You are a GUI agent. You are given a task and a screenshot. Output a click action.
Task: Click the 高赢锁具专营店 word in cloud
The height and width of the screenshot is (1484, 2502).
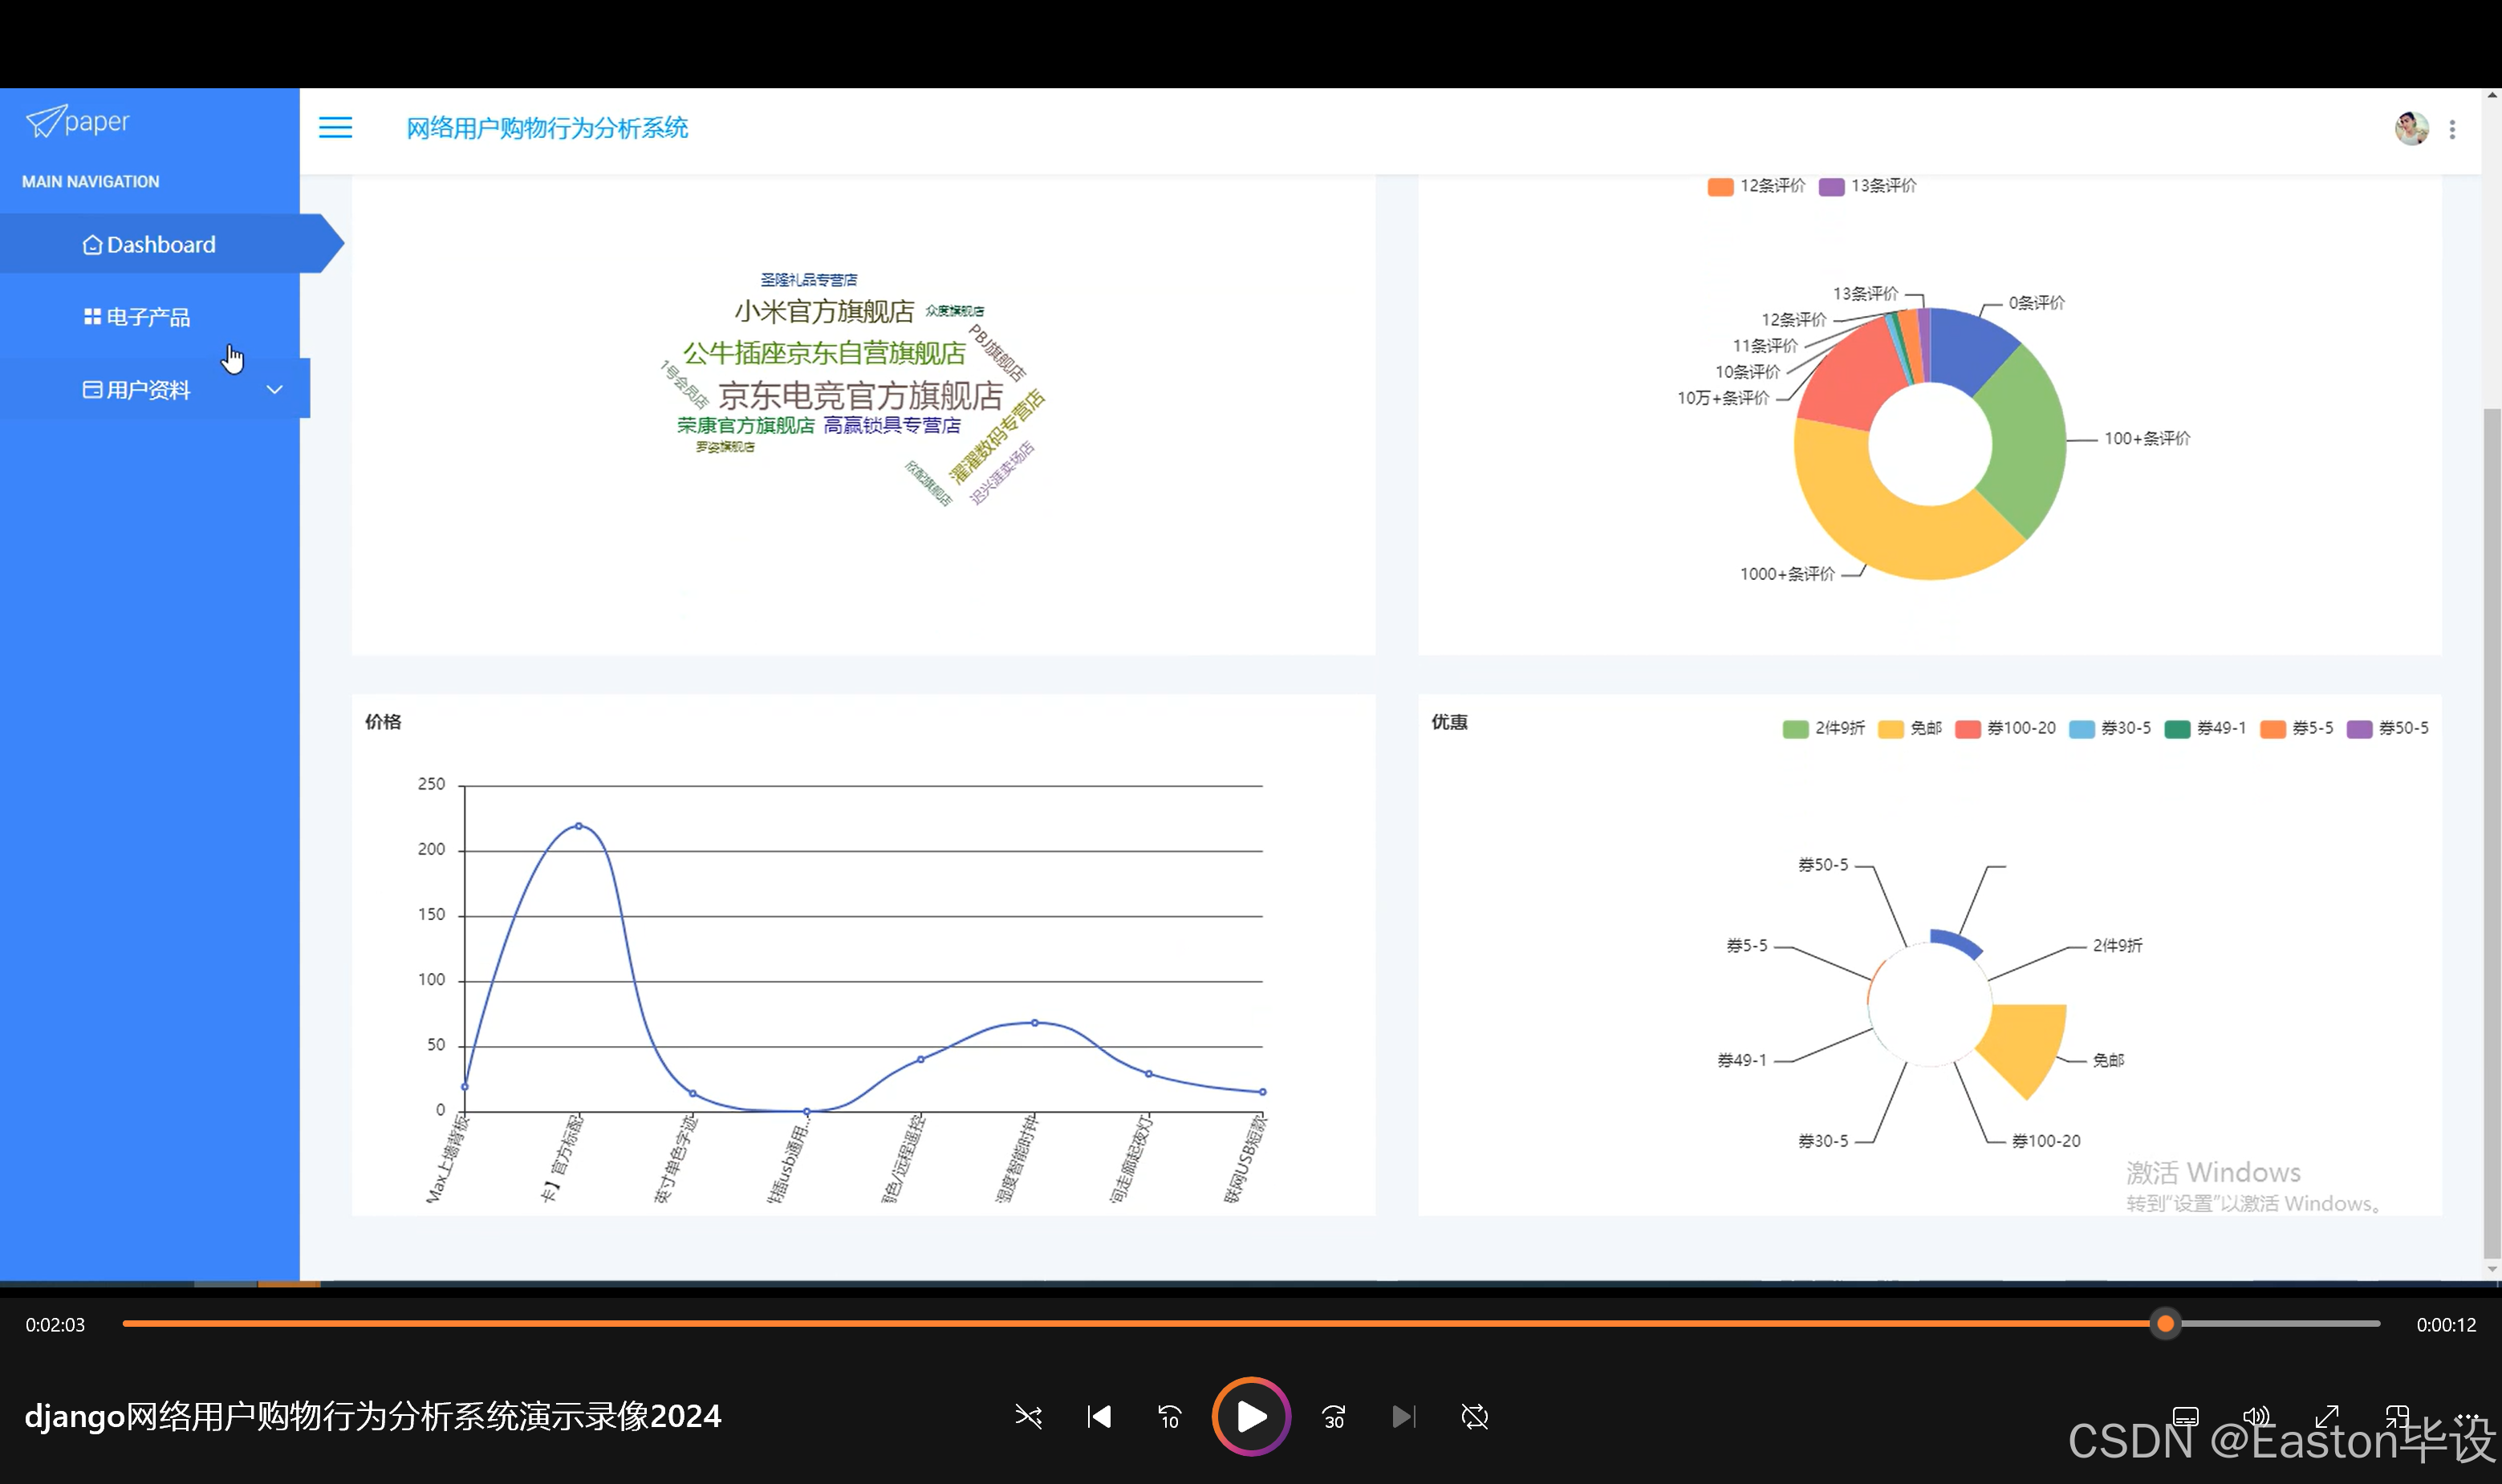tap(892, 425)
